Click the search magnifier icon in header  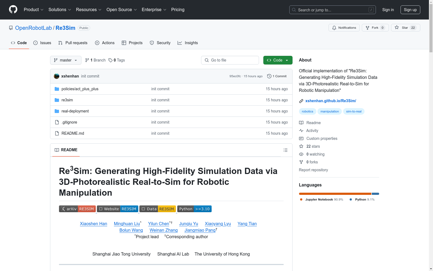(294, 10)
